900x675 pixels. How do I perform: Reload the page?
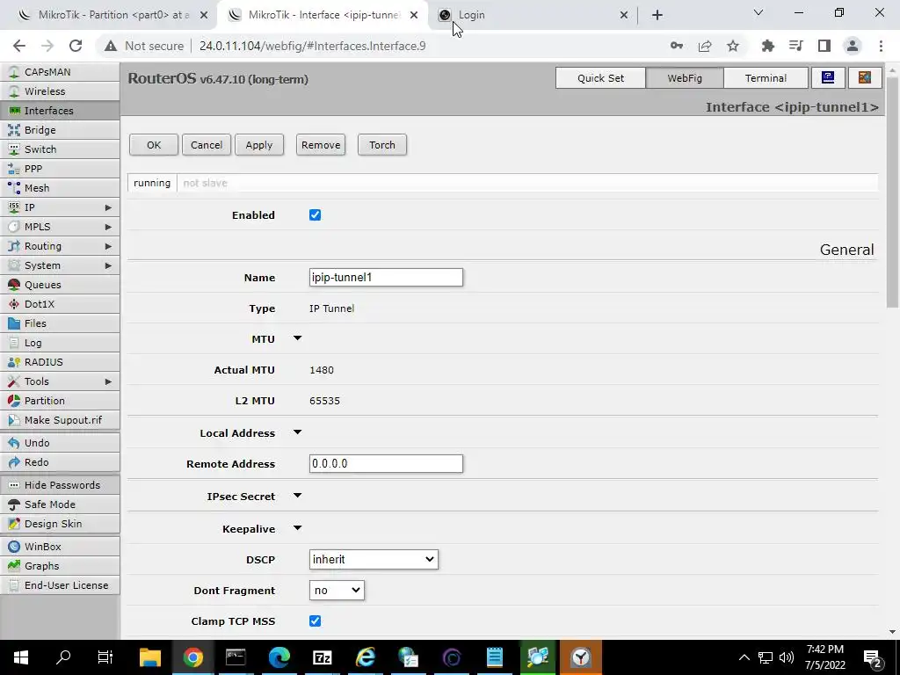point(76,46)
